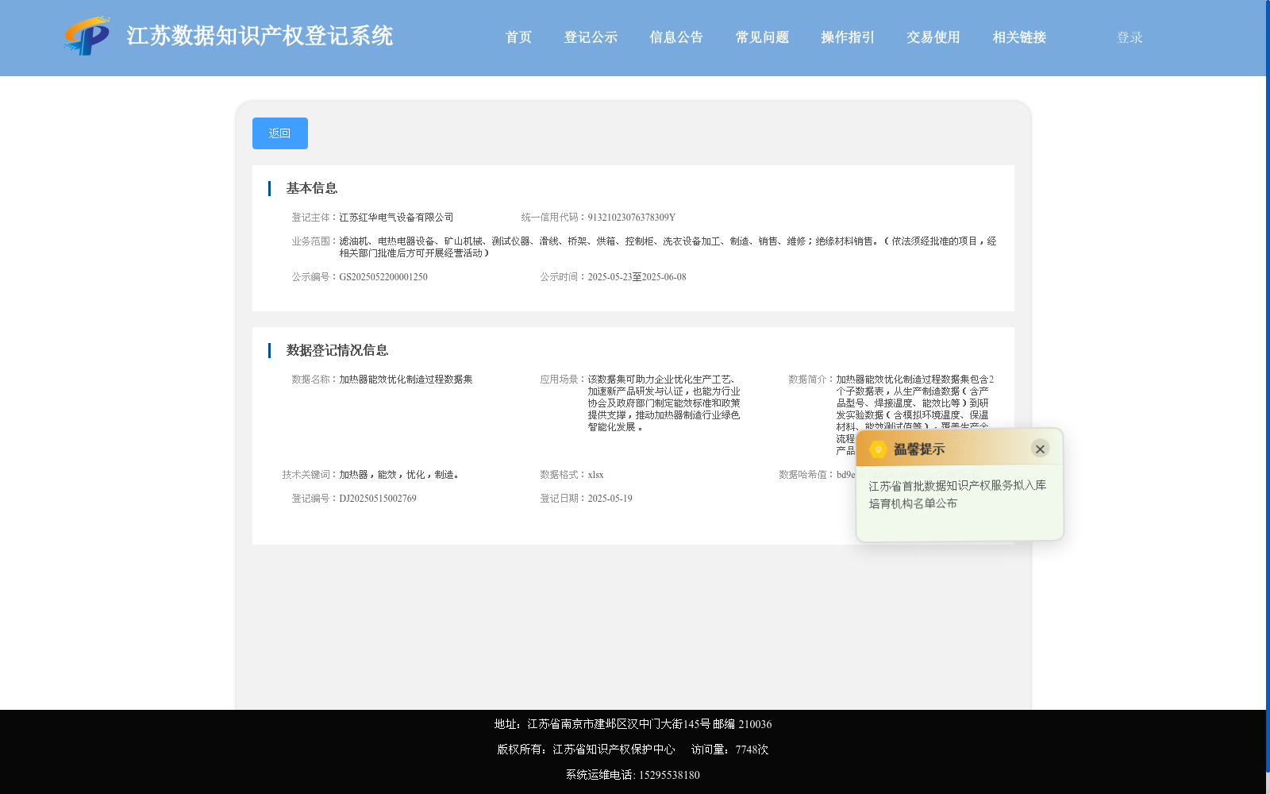Open the 常见问题 menu item
Image resolution: width=1270 pixels, height=794 pixels.
coord(762,37)
